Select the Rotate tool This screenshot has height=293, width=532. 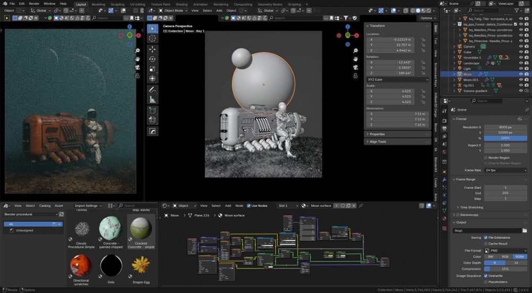click(x=152, y=59)
